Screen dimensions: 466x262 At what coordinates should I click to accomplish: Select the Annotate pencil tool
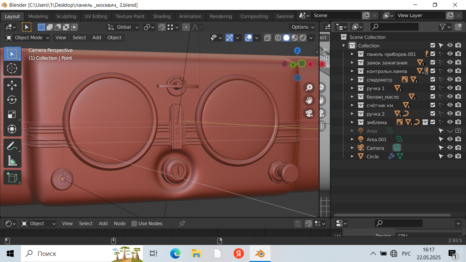pyautogui.click(x=12, y=146)
